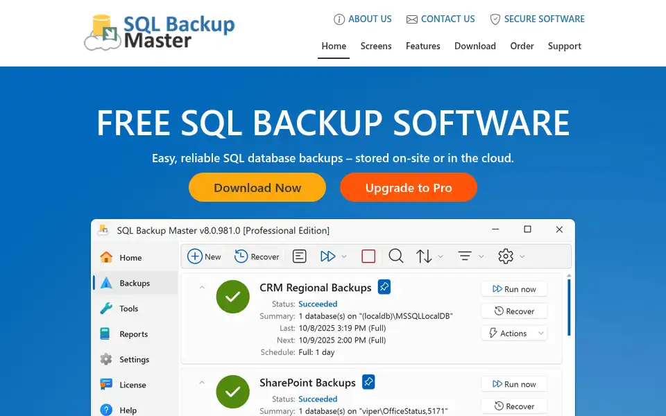Click the SharePoint Backups title

click(307, 383)
